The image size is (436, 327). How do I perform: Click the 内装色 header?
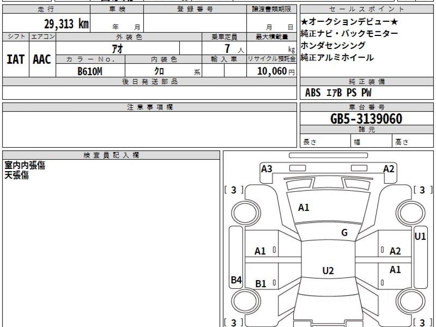click(163, 59)
